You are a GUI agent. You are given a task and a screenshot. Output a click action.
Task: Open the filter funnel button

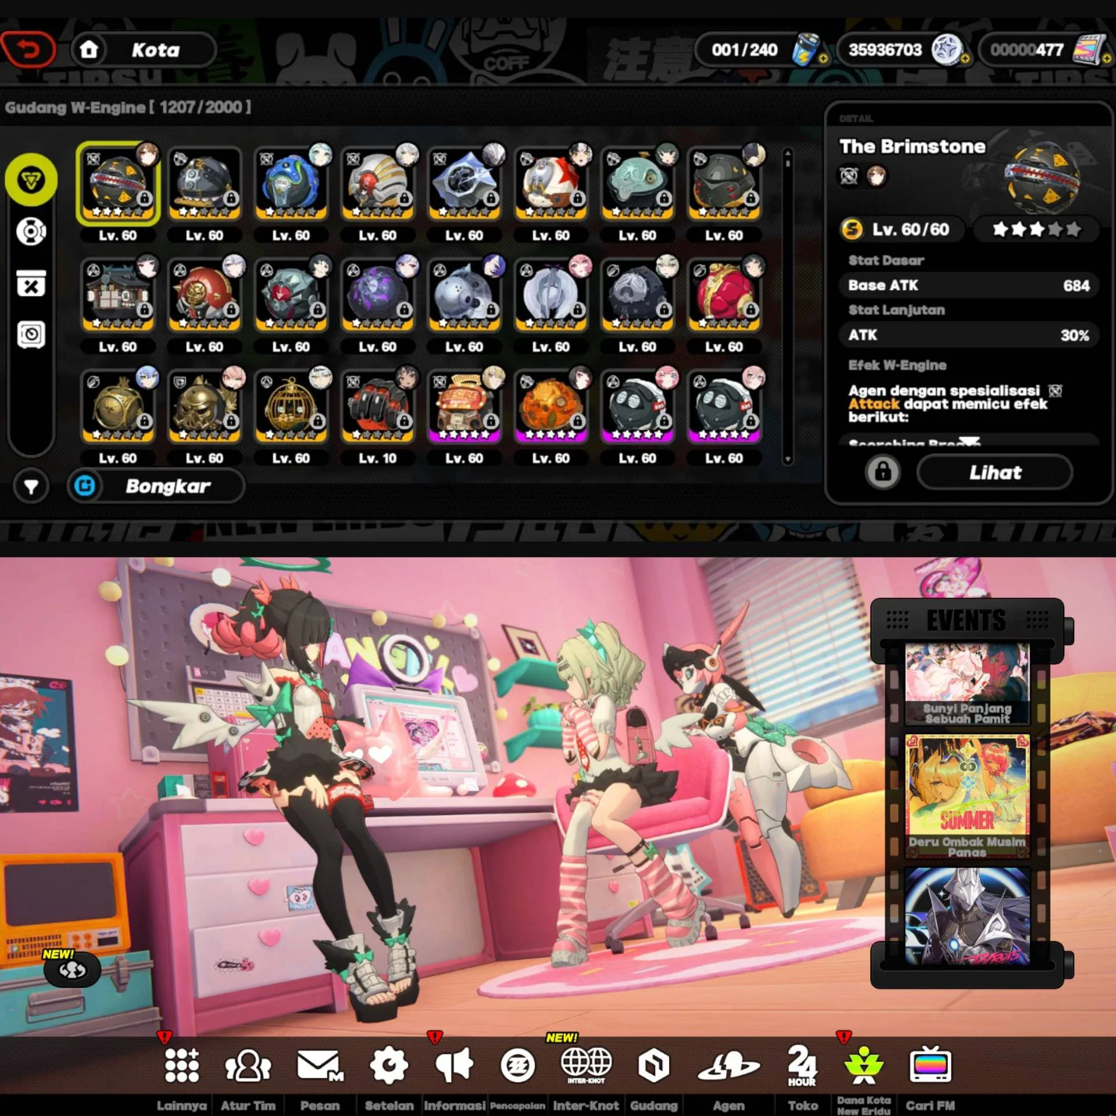(31, 486)
